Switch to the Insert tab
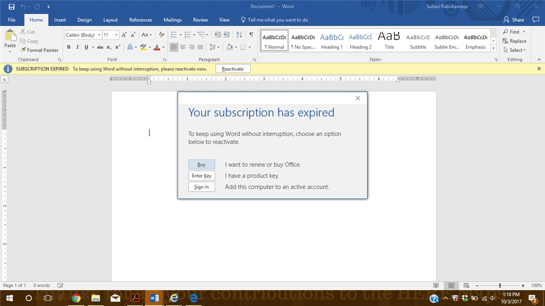 [x=60, y=20]
